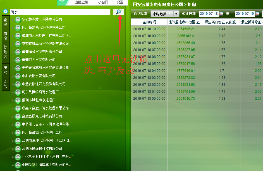Image resolution: width=263 pixels, height=171 pixels.
Task: Select 合肥市陶冲污水处理厂 in the company list
Action: click(47, 141)
